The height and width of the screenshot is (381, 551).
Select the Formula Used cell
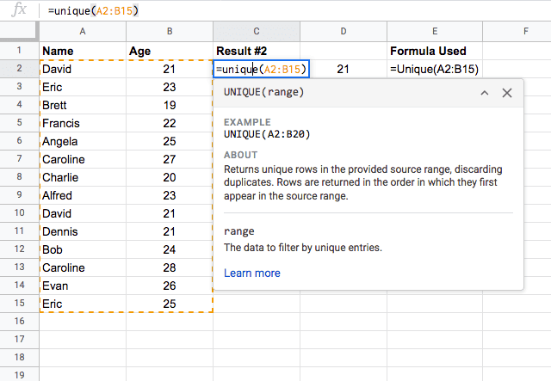tap(435, 51)
